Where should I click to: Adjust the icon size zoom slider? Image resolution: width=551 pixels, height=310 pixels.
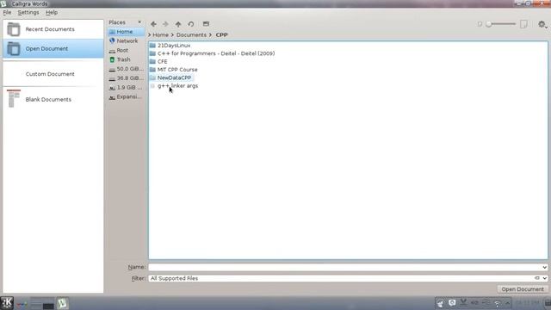pyautogui.click(x=501, y=24)
